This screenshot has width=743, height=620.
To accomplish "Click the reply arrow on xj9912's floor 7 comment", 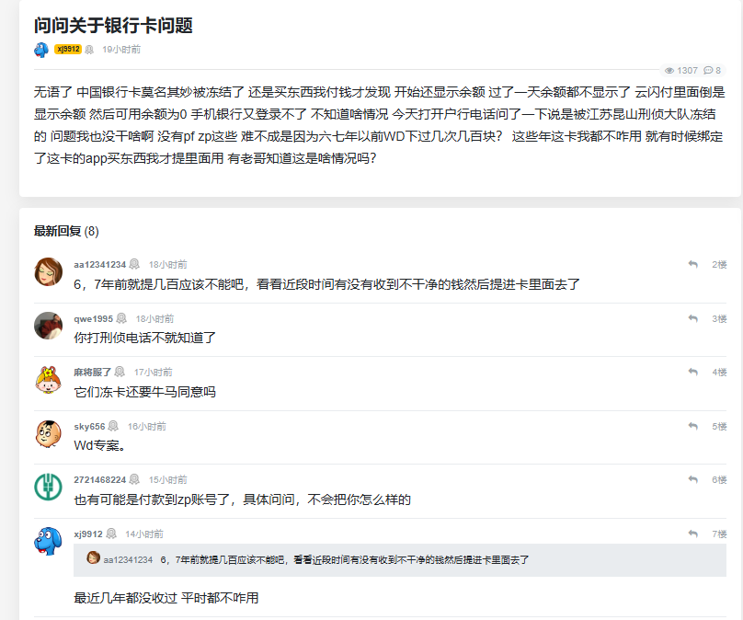I will [x=692, y=534].
